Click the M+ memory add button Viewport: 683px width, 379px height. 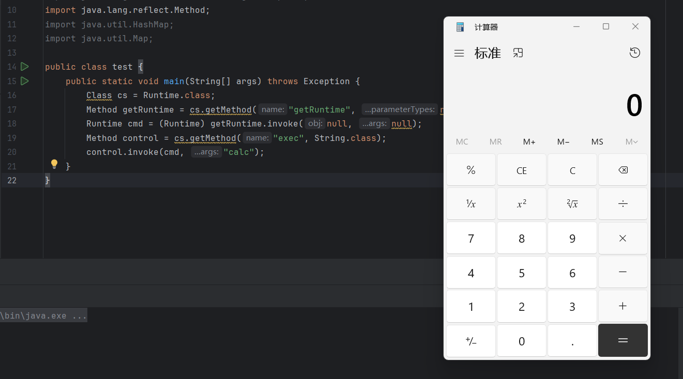529,142
